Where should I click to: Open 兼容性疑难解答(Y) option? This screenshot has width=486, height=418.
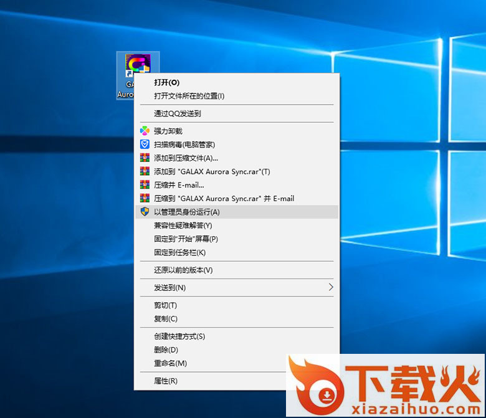[183, 226]
